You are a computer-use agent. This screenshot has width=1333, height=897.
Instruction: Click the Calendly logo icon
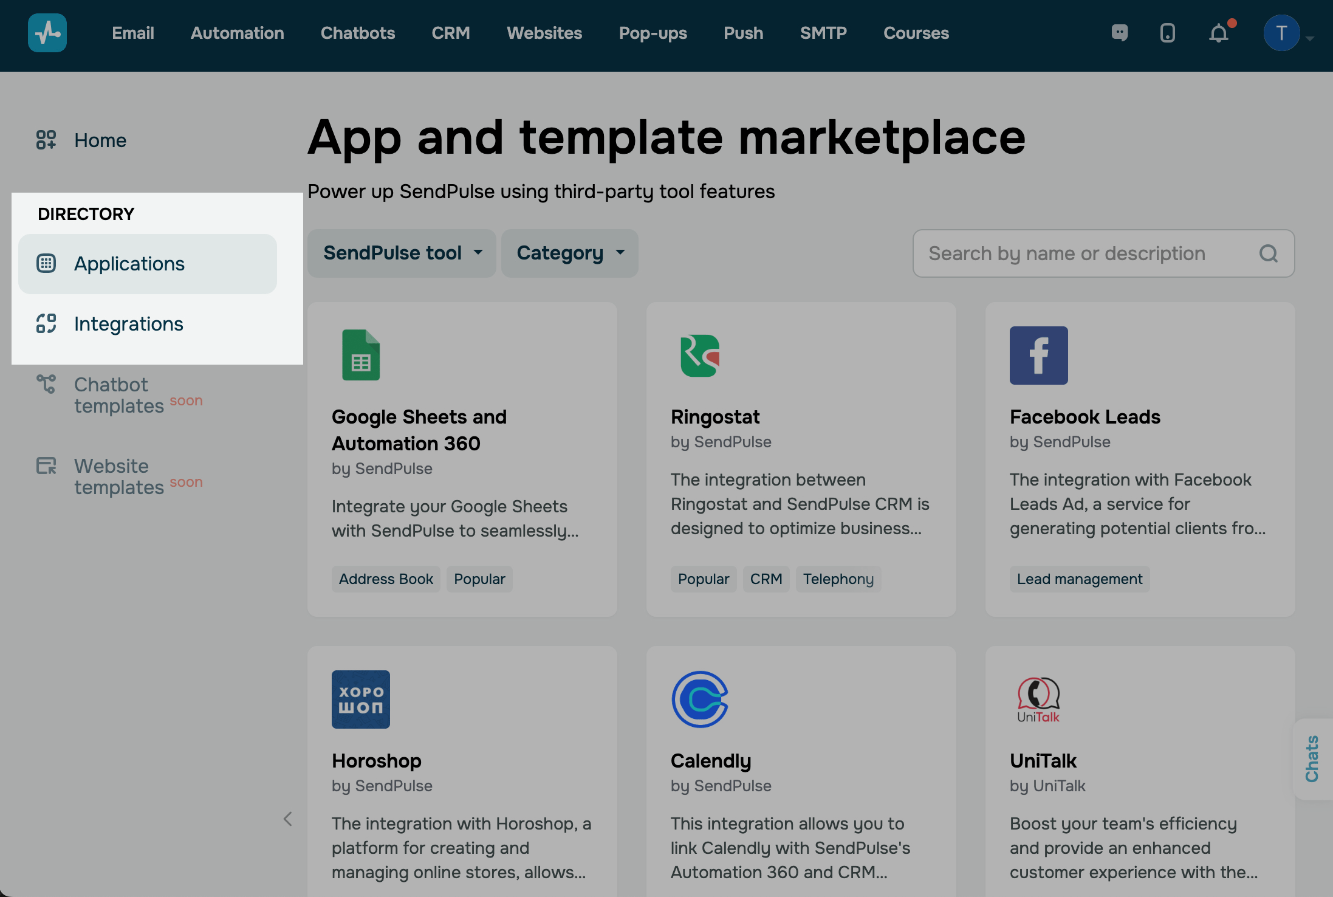(700, 699)
